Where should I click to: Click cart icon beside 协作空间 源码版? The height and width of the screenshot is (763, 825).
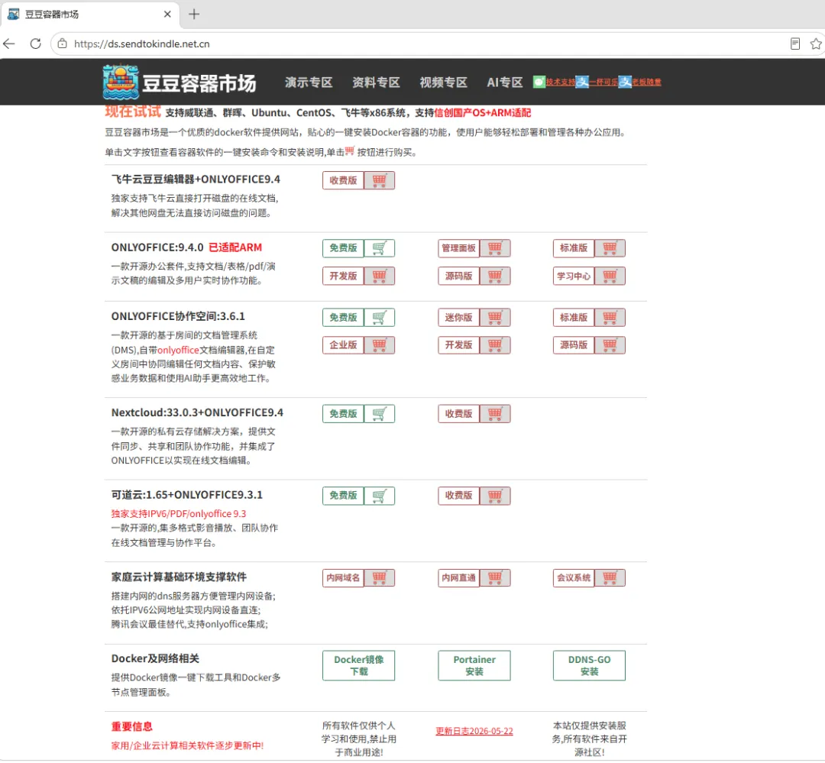pos(610,345)
